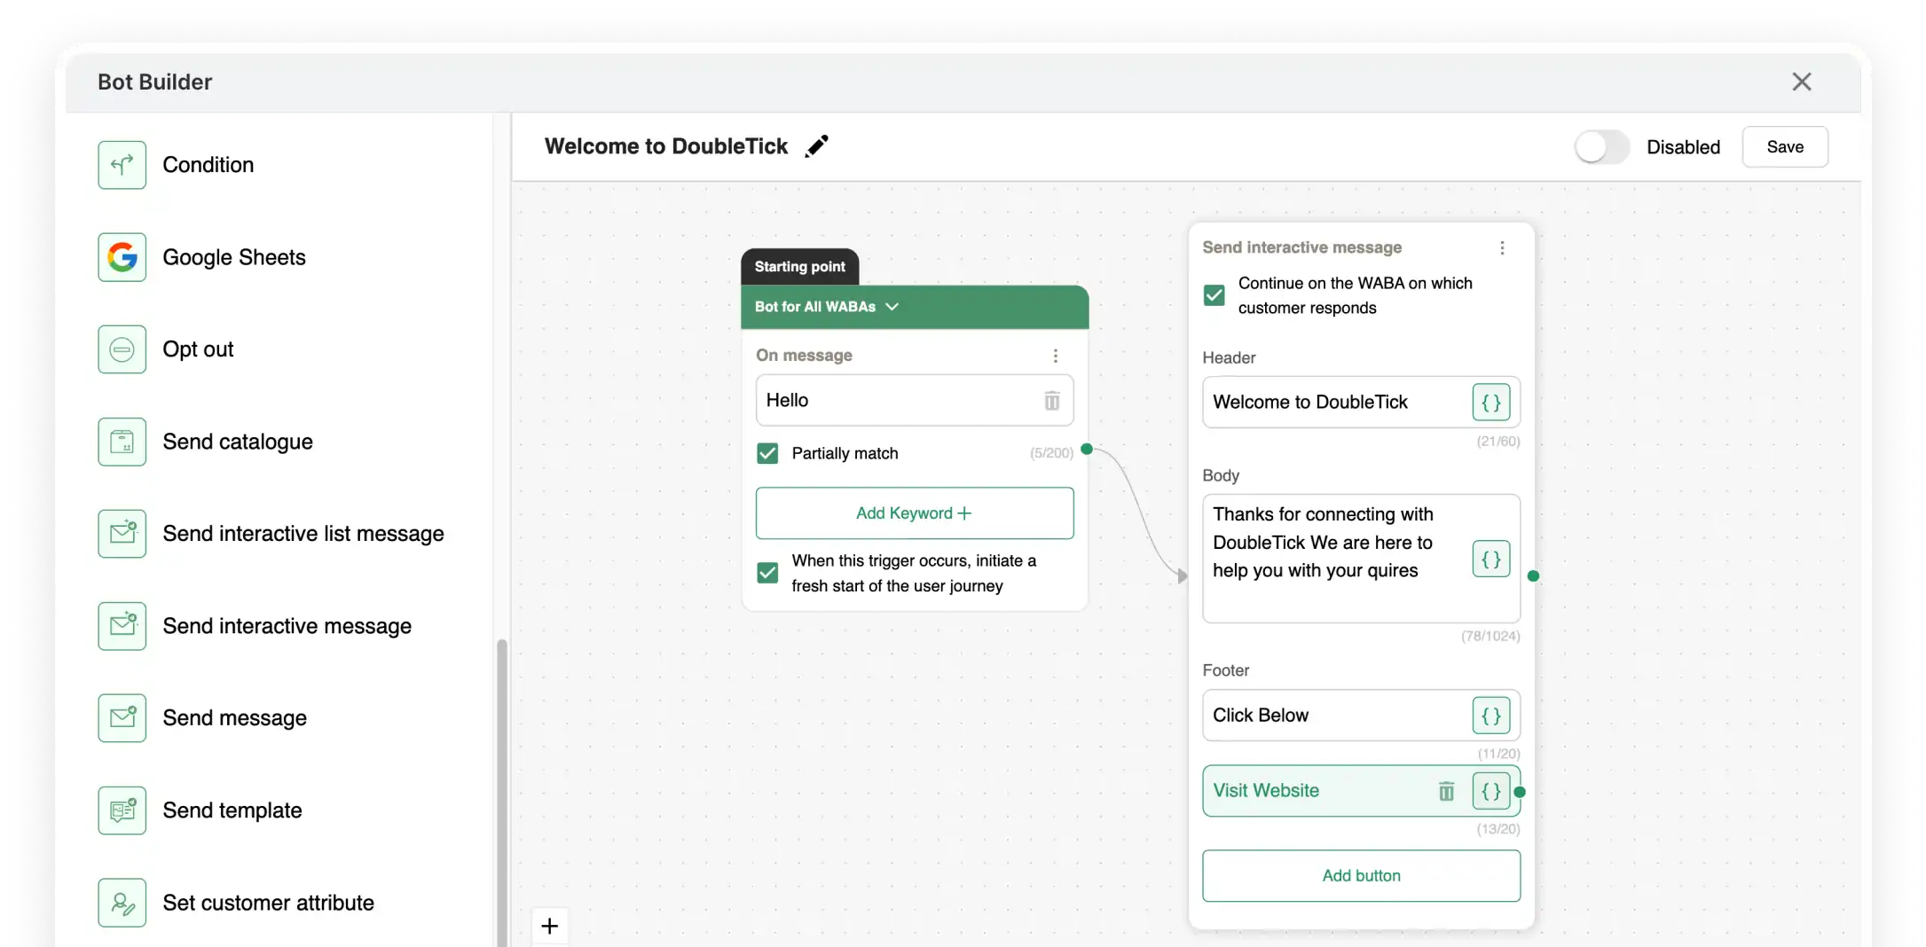Click the Save button

[x=1784, y=147]
